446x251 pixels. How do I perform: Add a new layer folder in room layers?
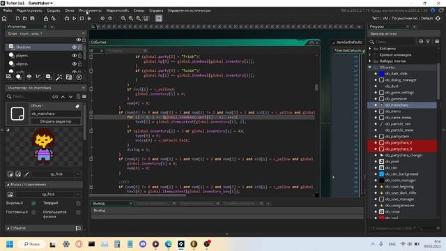(x=69, y=77)
